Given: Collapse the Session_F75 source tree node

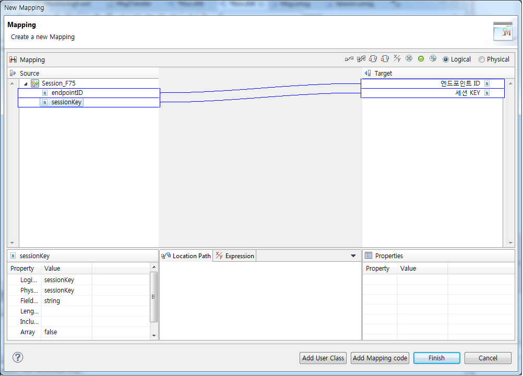Looking at the screenshot, I should pos(26,83).
